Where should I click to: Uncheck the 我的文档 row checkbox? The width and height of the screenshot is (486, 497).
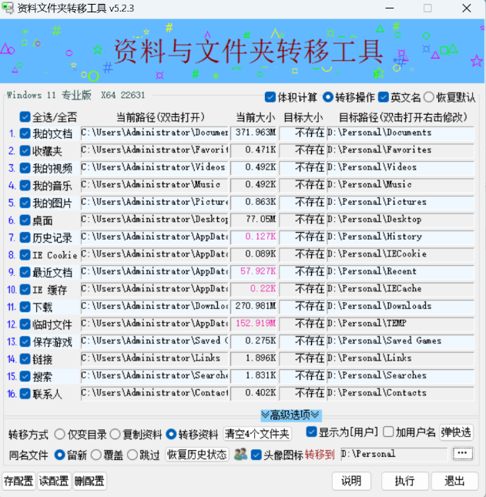[x=25, y=134]
